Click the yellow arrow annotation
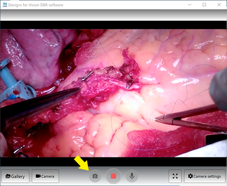Viewport: 227px width, 186px height. click(81, 162)
